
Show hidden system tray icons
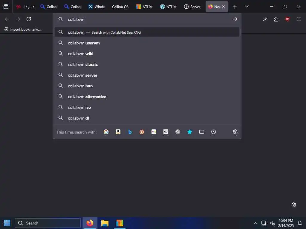(x=255, y=223)
